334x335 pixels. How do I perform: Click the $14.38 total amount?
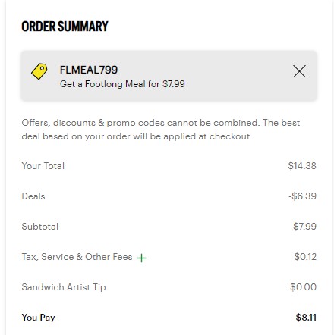pyautogui.click(x=302, y=166)
